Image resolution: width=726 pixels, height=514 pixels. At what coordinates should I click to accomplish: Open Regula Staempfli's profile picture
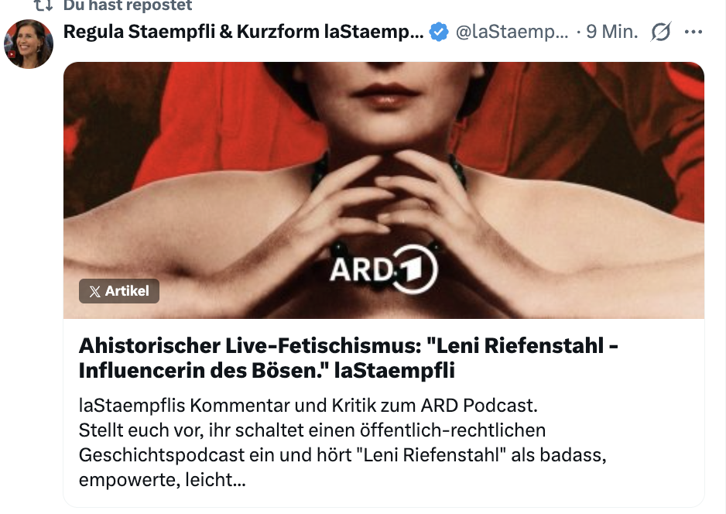click(29, 44)
